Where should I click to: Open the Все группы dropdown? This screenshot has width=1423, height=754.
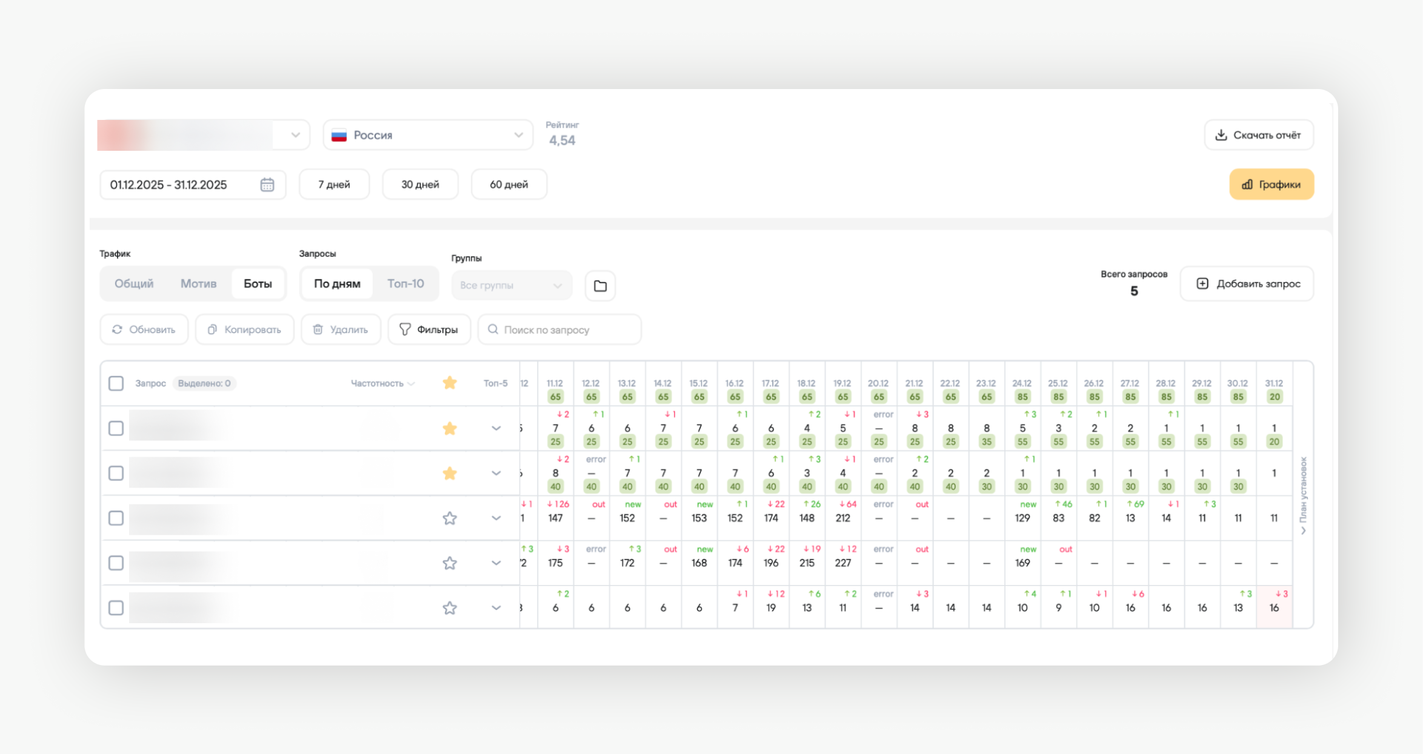pyautogui.click(x=511, y=285)
